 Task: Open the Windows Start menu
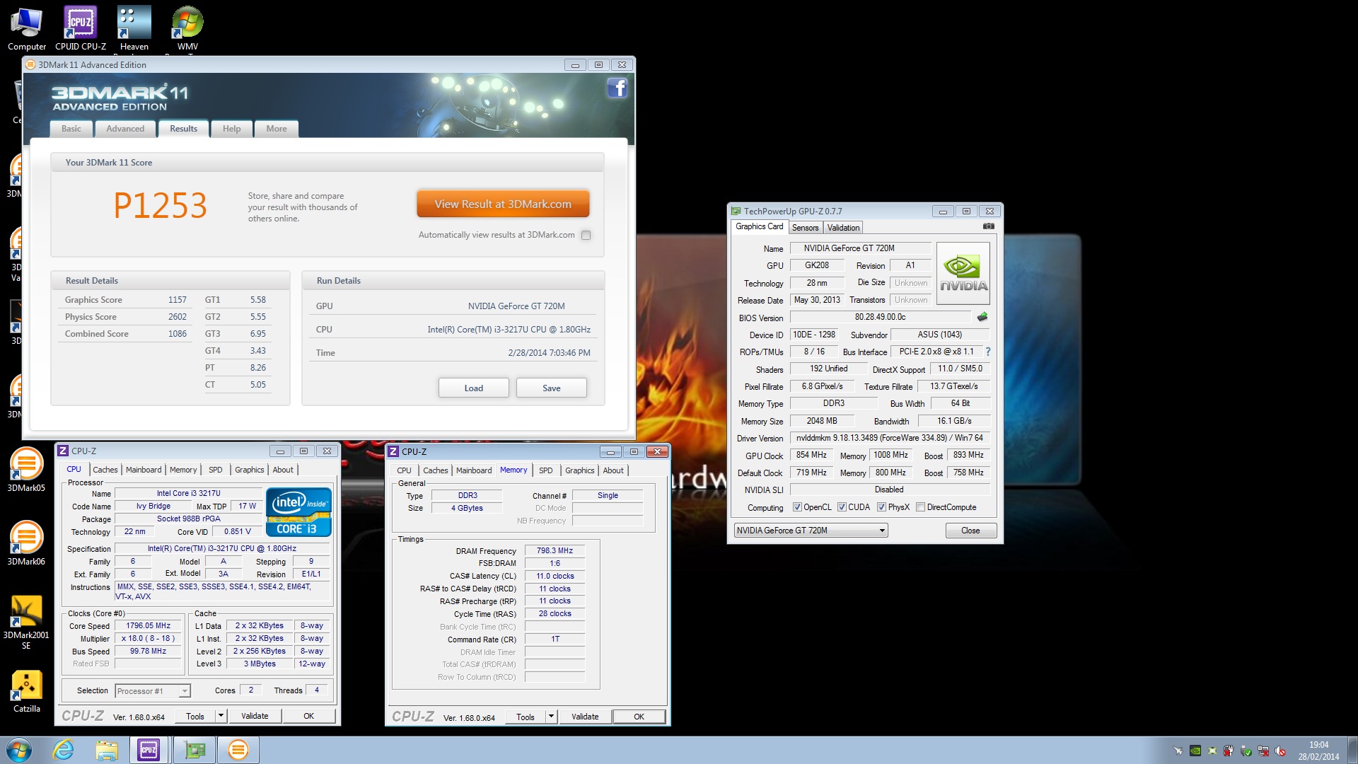(19, 750)
